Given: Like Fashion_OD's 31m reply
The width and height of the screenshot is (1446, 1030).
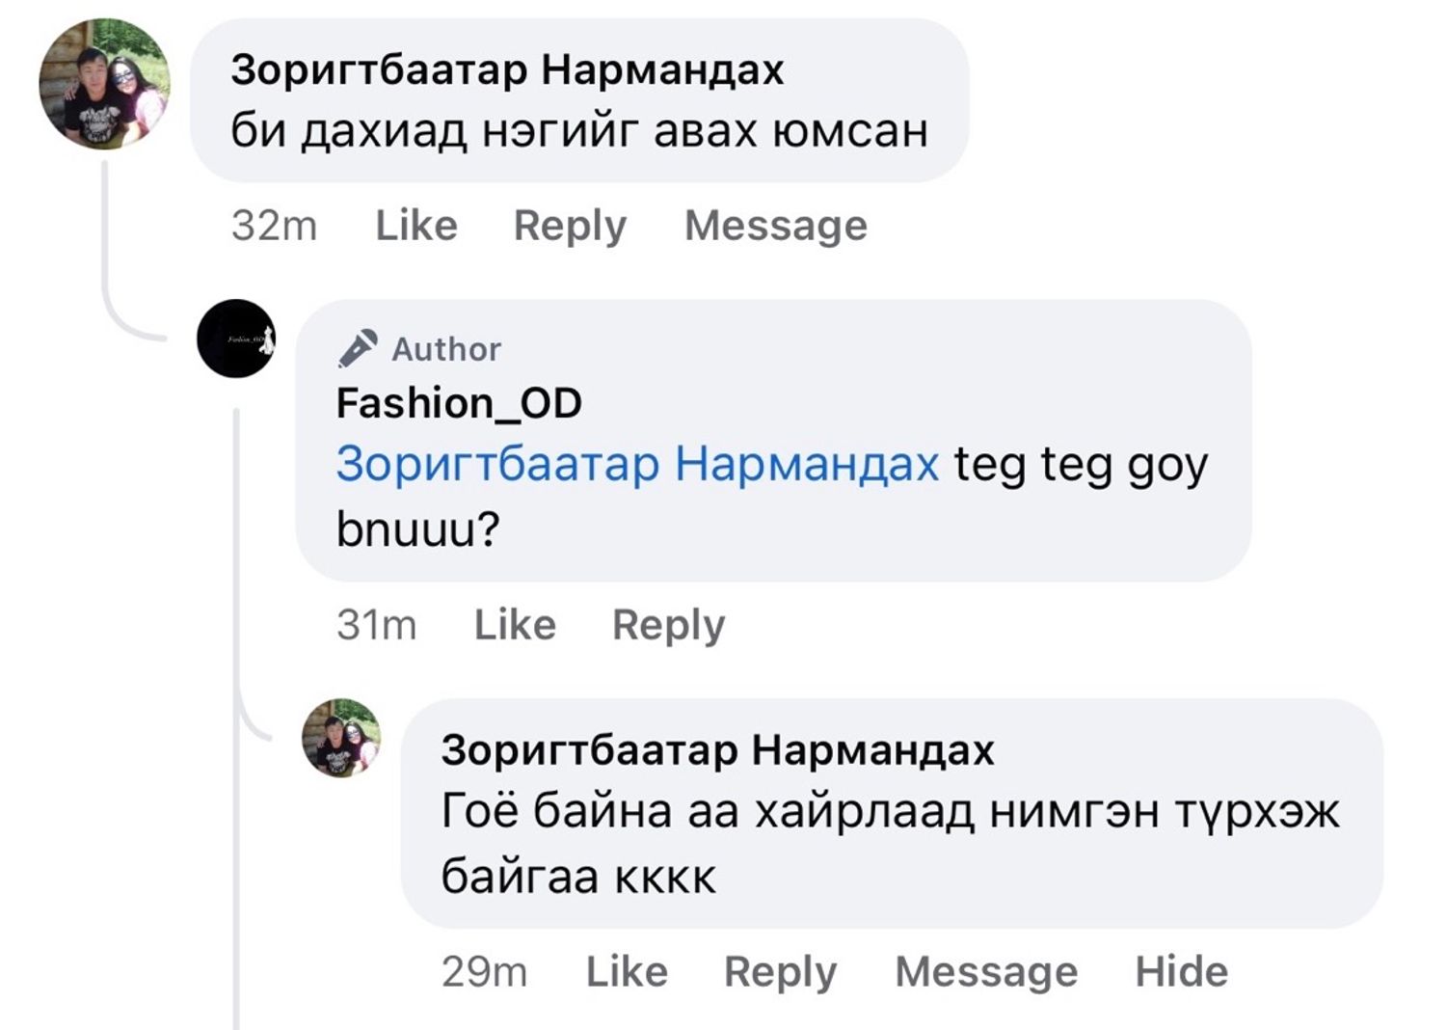Looking at the screenshot, I should click(515, 625).
